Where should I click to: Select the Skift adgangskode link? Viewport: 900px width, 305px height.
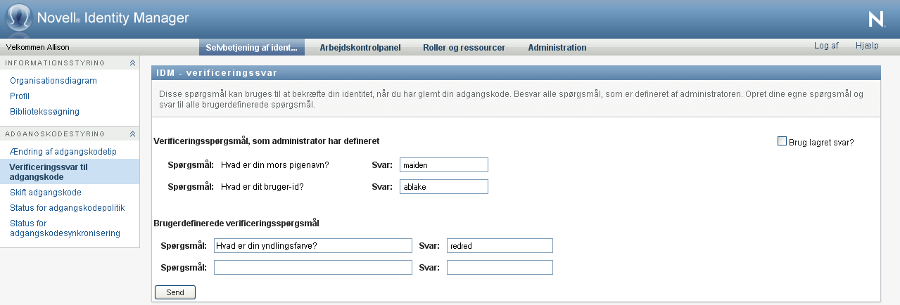(46, 193)
